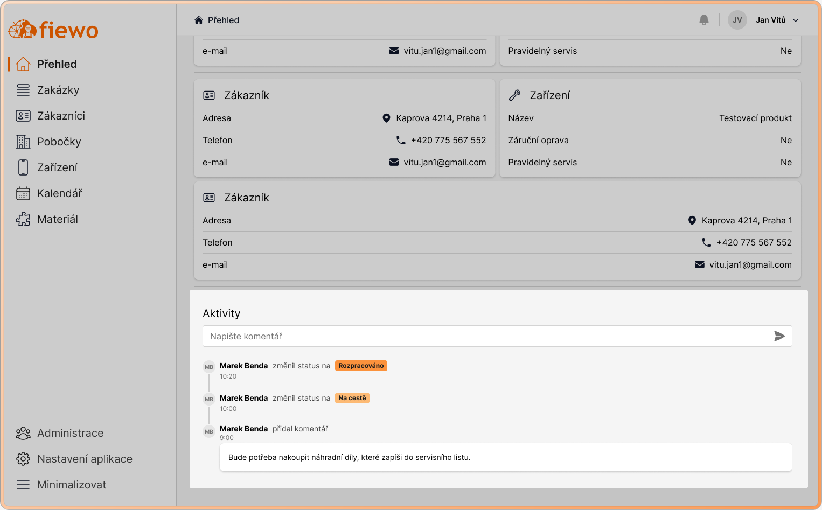
Task: Click the Na cestě status badge
Action: [352, 398]
